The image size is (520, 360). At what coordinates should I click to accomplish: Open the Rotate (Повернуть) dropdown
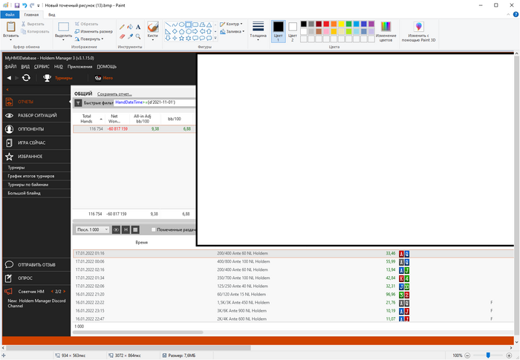pos(90,39)
